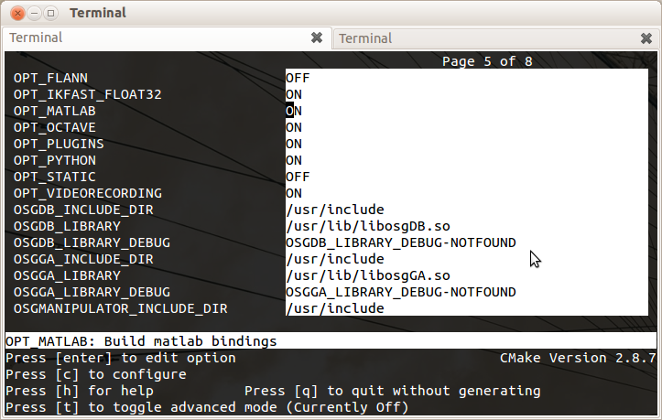Click the 'Press [c] to configure' hint
Image resolution: width=662 pixels, height=420 pixels.
95,374
